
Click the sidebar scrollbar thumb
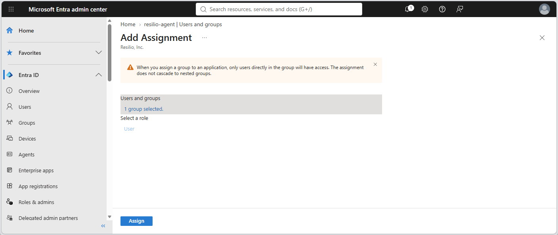click(110, 52)
